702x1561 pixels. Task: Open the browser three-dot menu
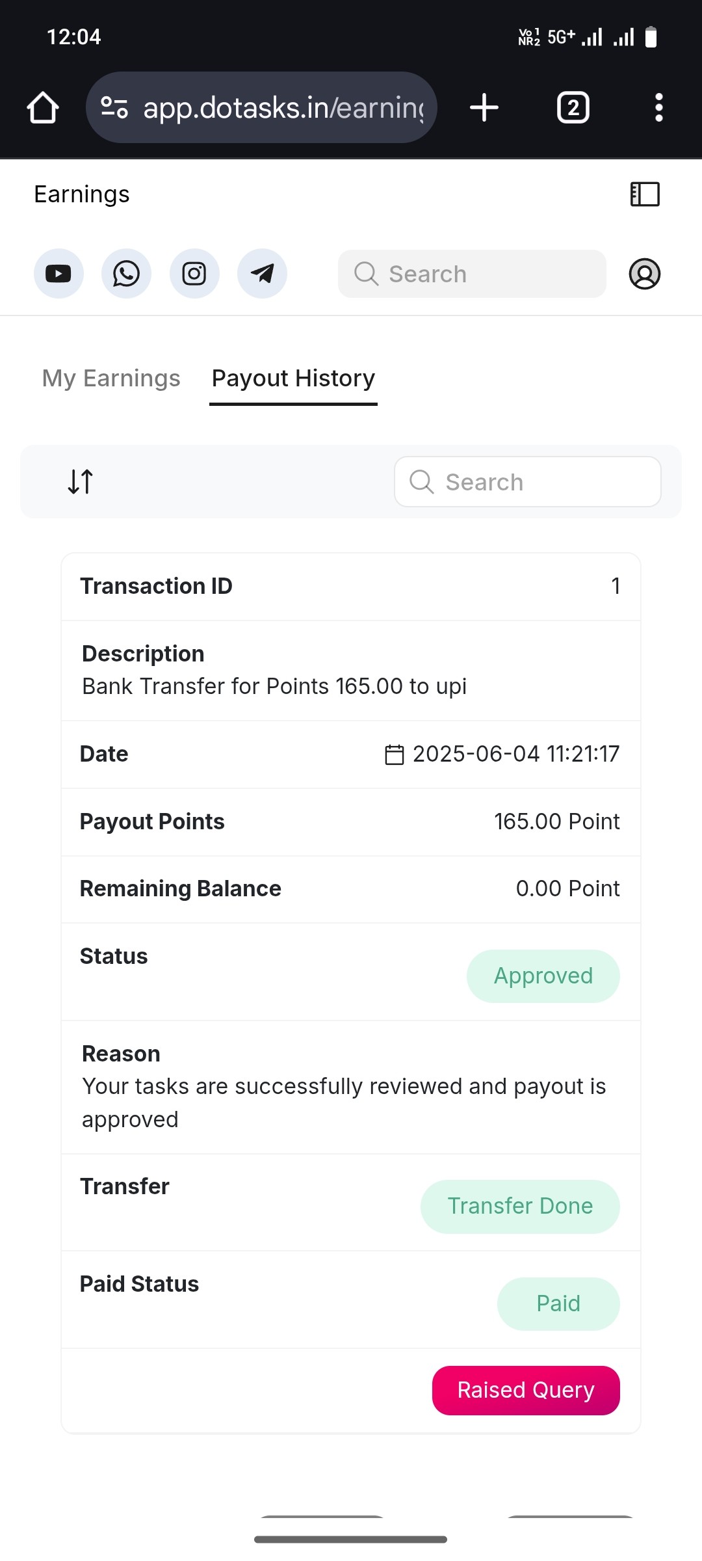[x=659, y=107]
